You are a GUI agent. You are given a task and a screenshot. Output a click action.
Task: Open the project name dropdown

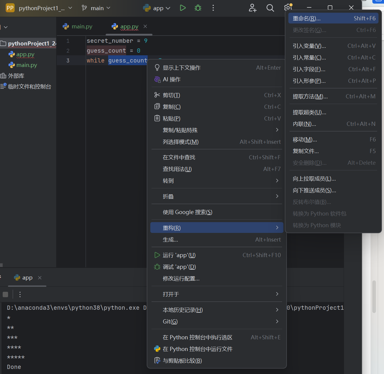pyautogui.click(x=45, y=8)
